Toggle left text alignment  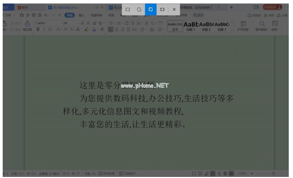[111, 29]
